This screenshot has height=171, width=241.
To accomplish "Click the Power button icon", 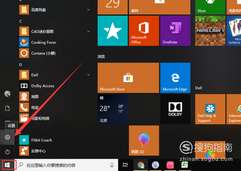I will [7, 152].
